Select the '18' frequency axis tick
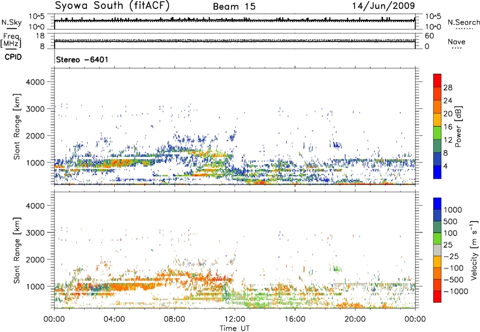Image resolution: width=480 pixels, height=332 pixels. (x=40, y=36)
